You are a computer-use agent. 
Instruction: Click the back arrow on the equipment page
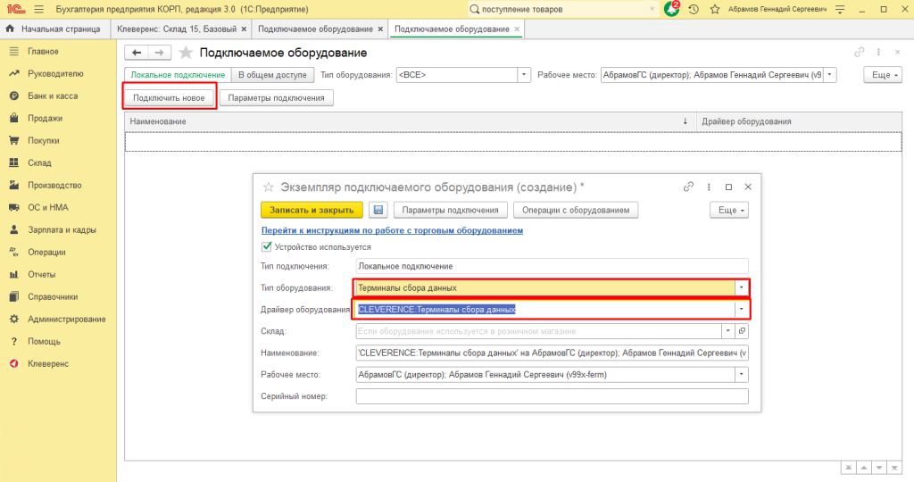point(137,53)
